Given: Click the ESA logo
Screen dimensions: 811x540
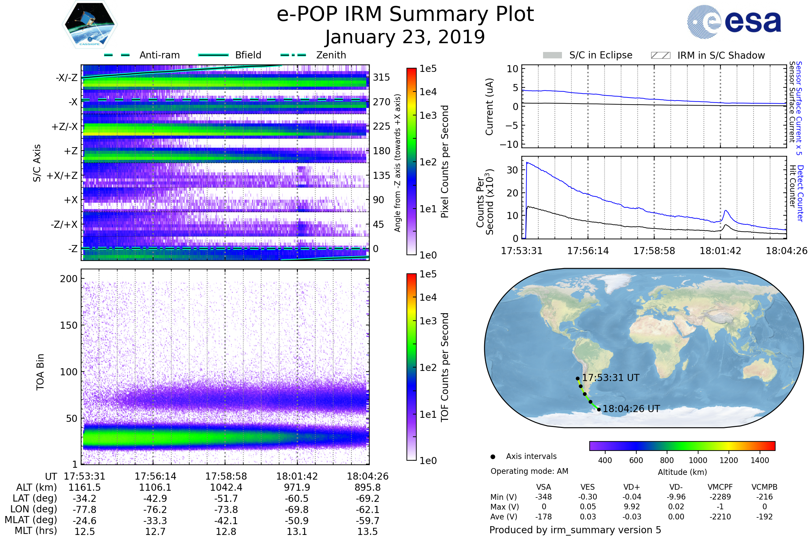Looking at the screenshot, I should click(x=734, y=22).
